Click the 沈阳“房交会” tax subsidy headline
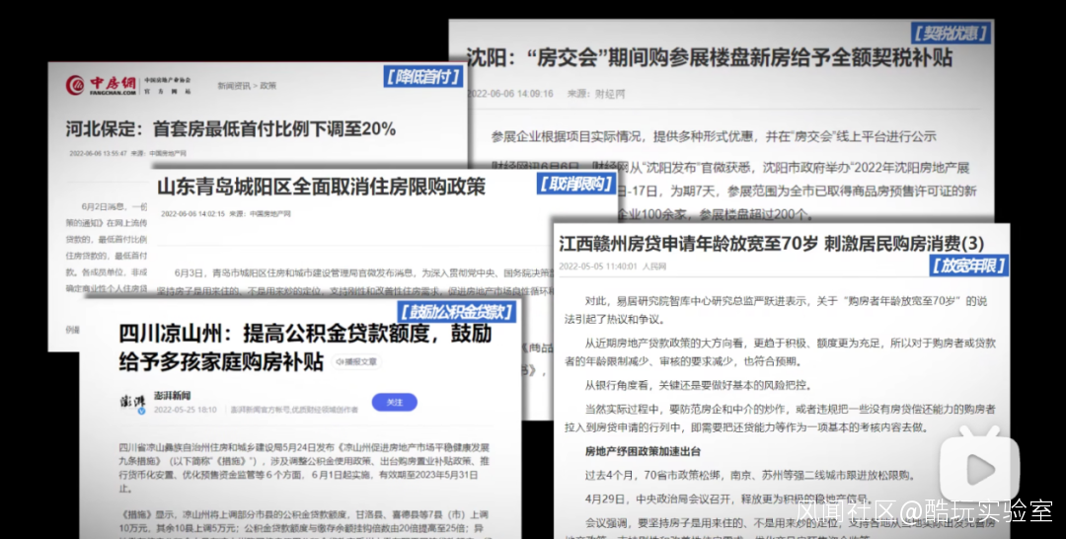This screenshot has width=1066, height=539. click(709, 58)
